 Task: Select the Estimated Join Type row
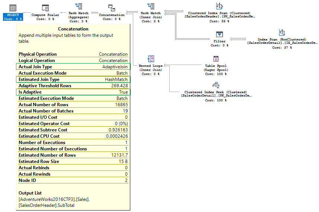tap(73, 79)
